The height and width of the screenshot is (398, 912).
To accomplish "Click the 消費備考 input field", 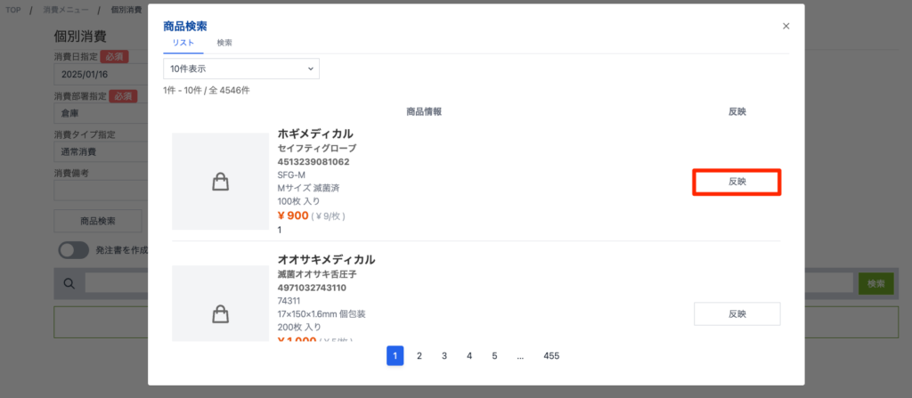I will pos(102,191).
